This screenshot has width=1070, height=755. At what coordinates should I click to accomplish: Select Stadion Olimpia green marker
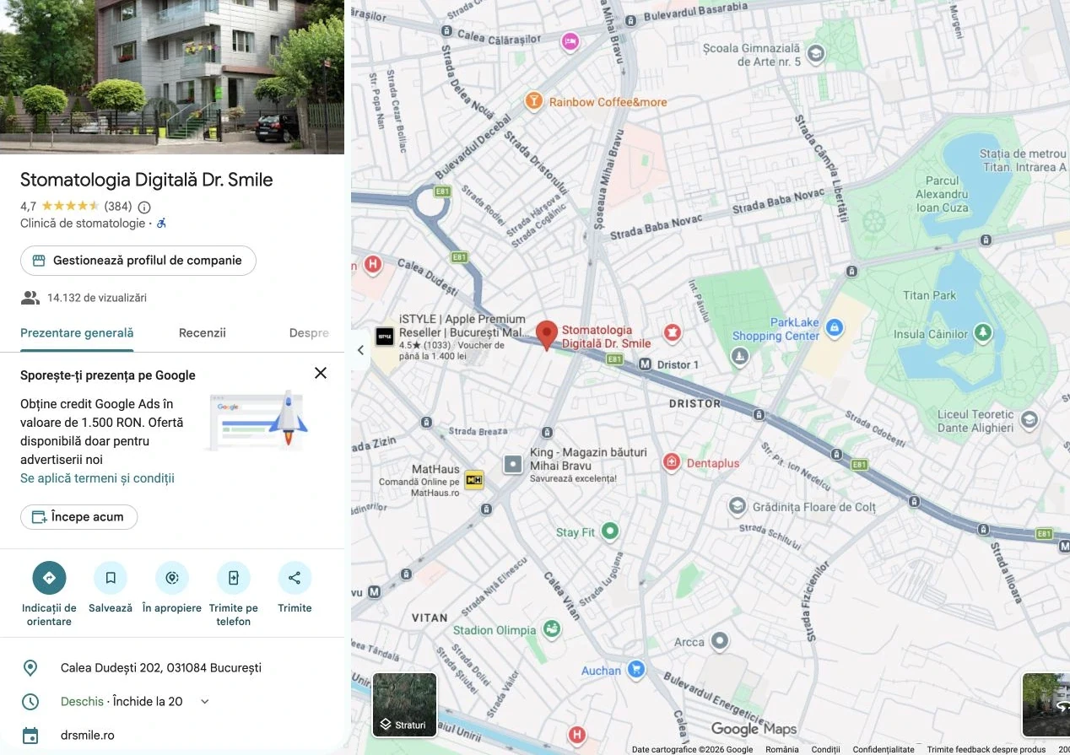click(x=551, y=629)
